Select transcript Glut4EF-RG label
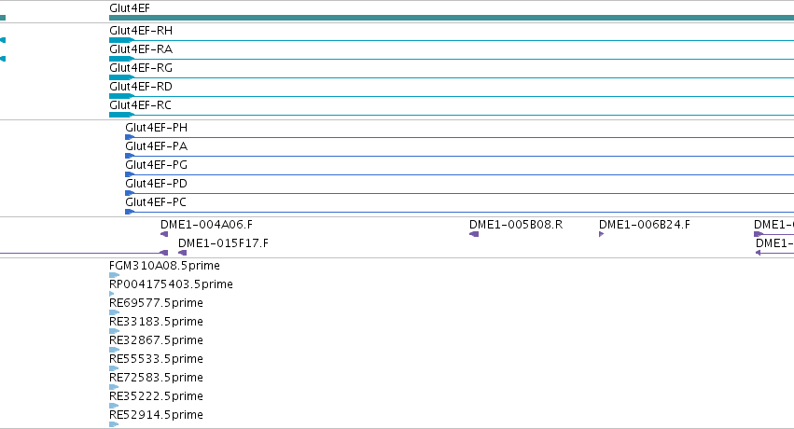The height and width of the screenshot is (429, 794). point(141,68)
